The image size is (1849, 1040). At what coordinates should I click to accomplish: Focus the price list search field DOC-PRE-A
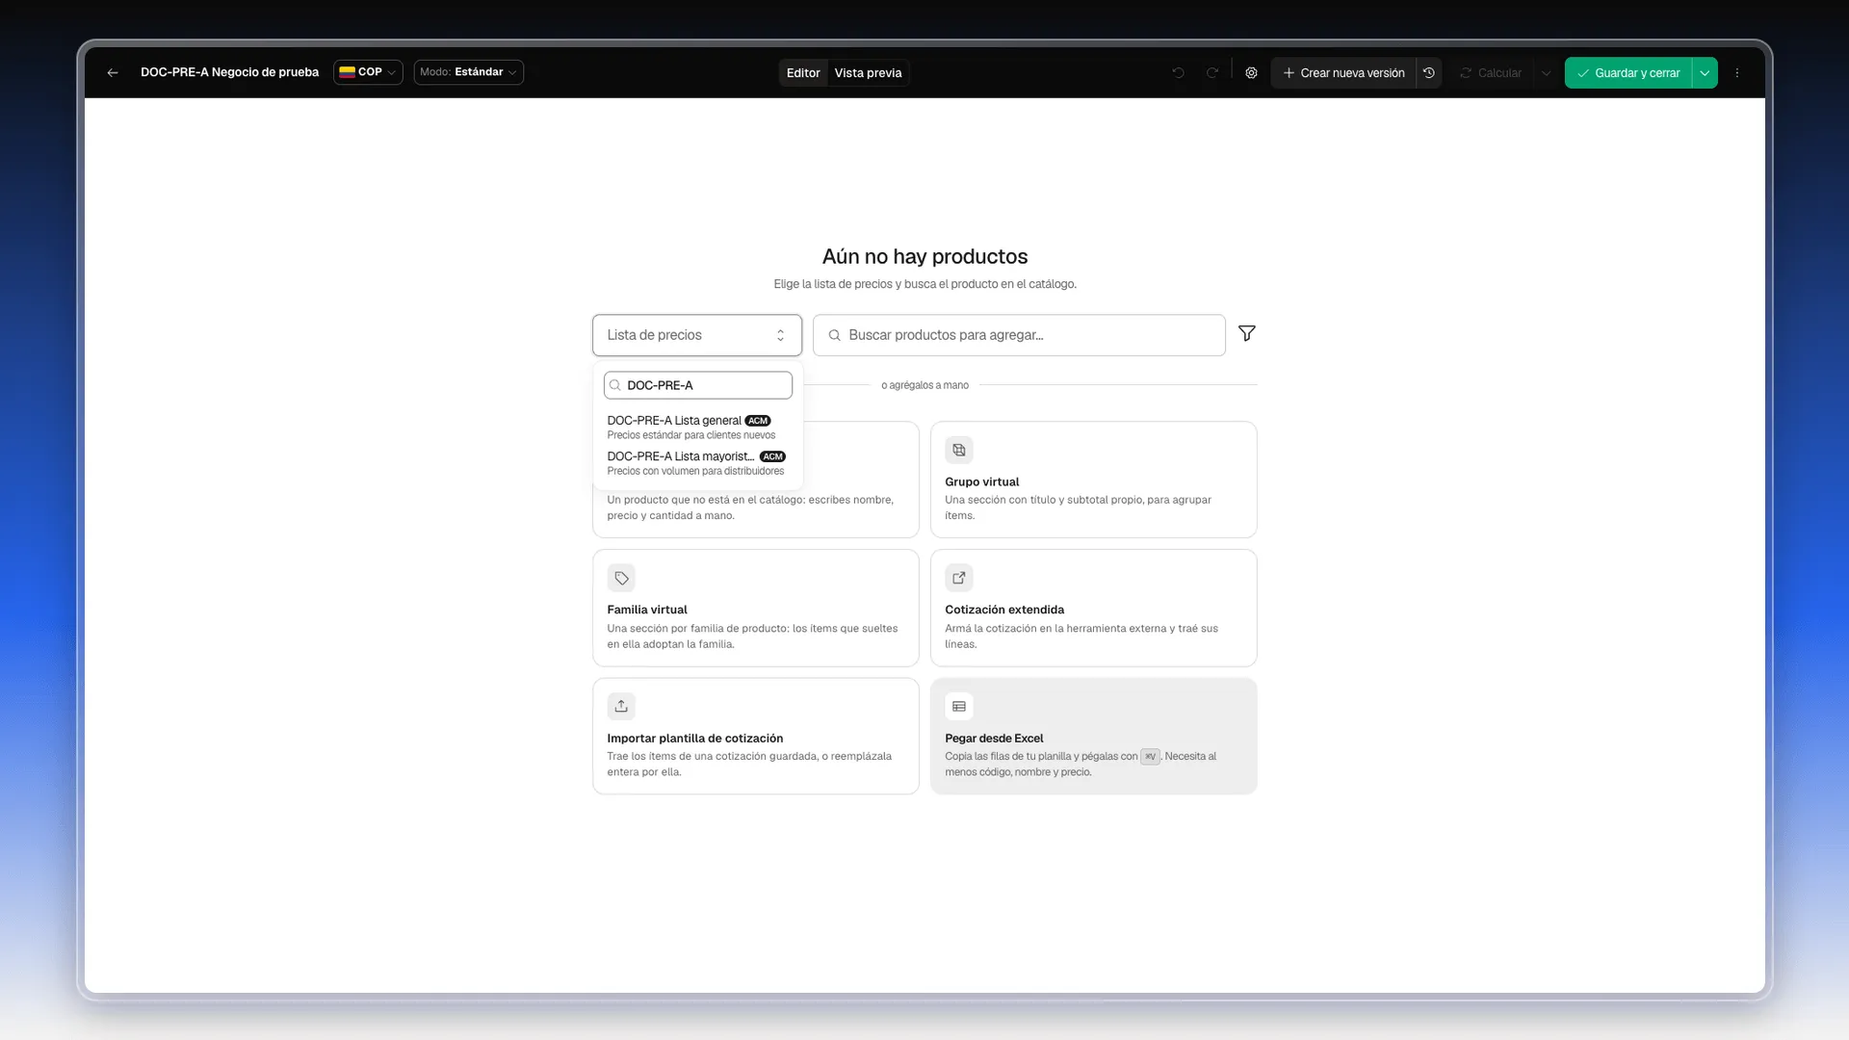(x=698, y=385)
